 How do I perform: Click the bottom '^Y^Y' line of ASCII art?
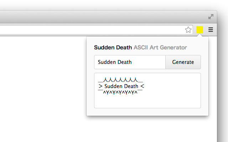point(120,92)
